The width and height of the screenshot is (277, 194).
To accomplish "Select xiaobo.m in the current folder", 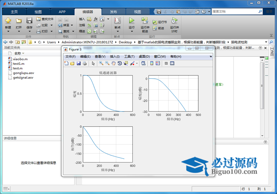I will point(20,59).
